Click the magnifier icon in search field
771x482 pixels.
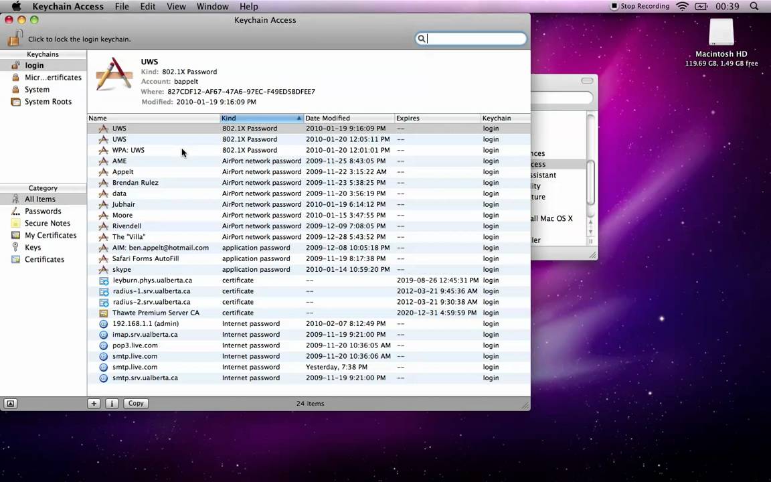point(421,38)
